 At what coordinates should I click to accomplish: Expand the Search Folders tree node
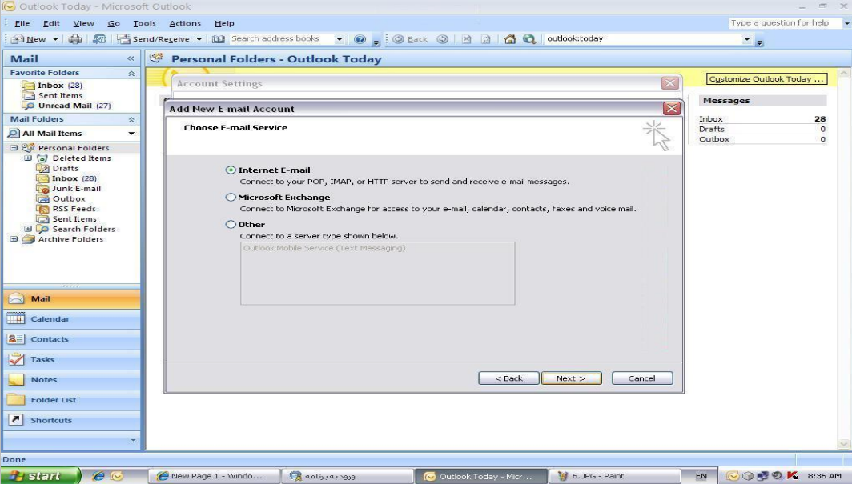tap(28, 229)
